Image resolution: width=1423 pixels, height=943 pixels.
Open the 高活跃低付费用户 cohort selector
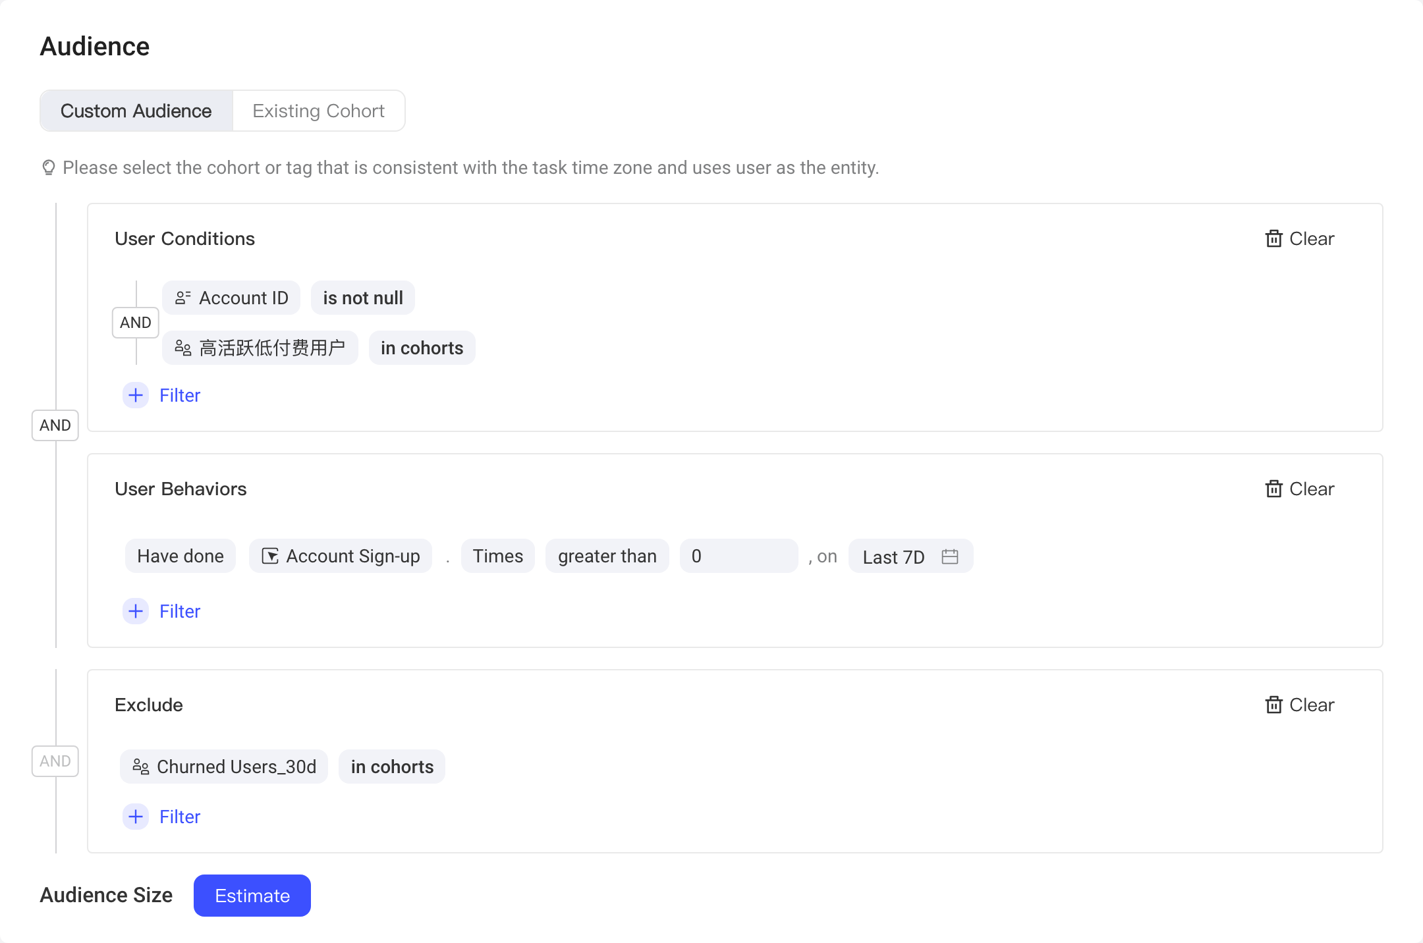pyautogui.click(x=260, y=348)
